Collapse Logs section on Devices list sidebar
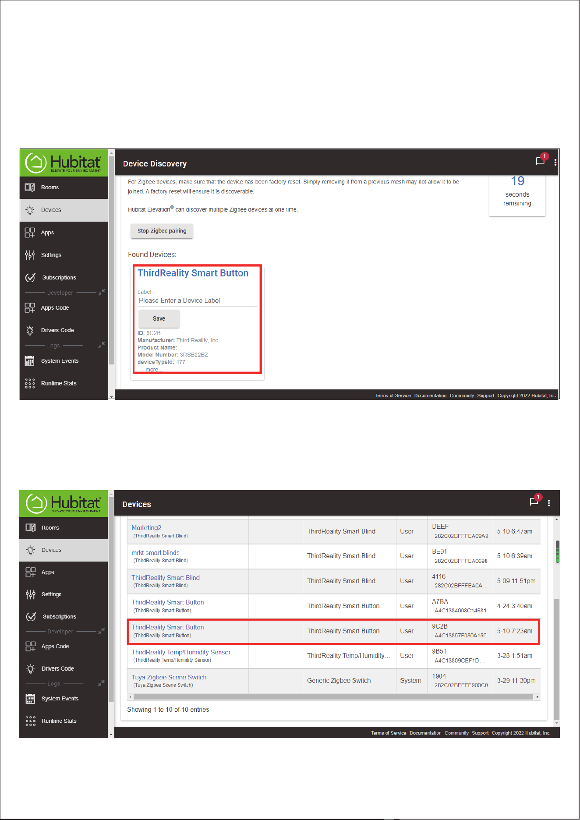 101,683
